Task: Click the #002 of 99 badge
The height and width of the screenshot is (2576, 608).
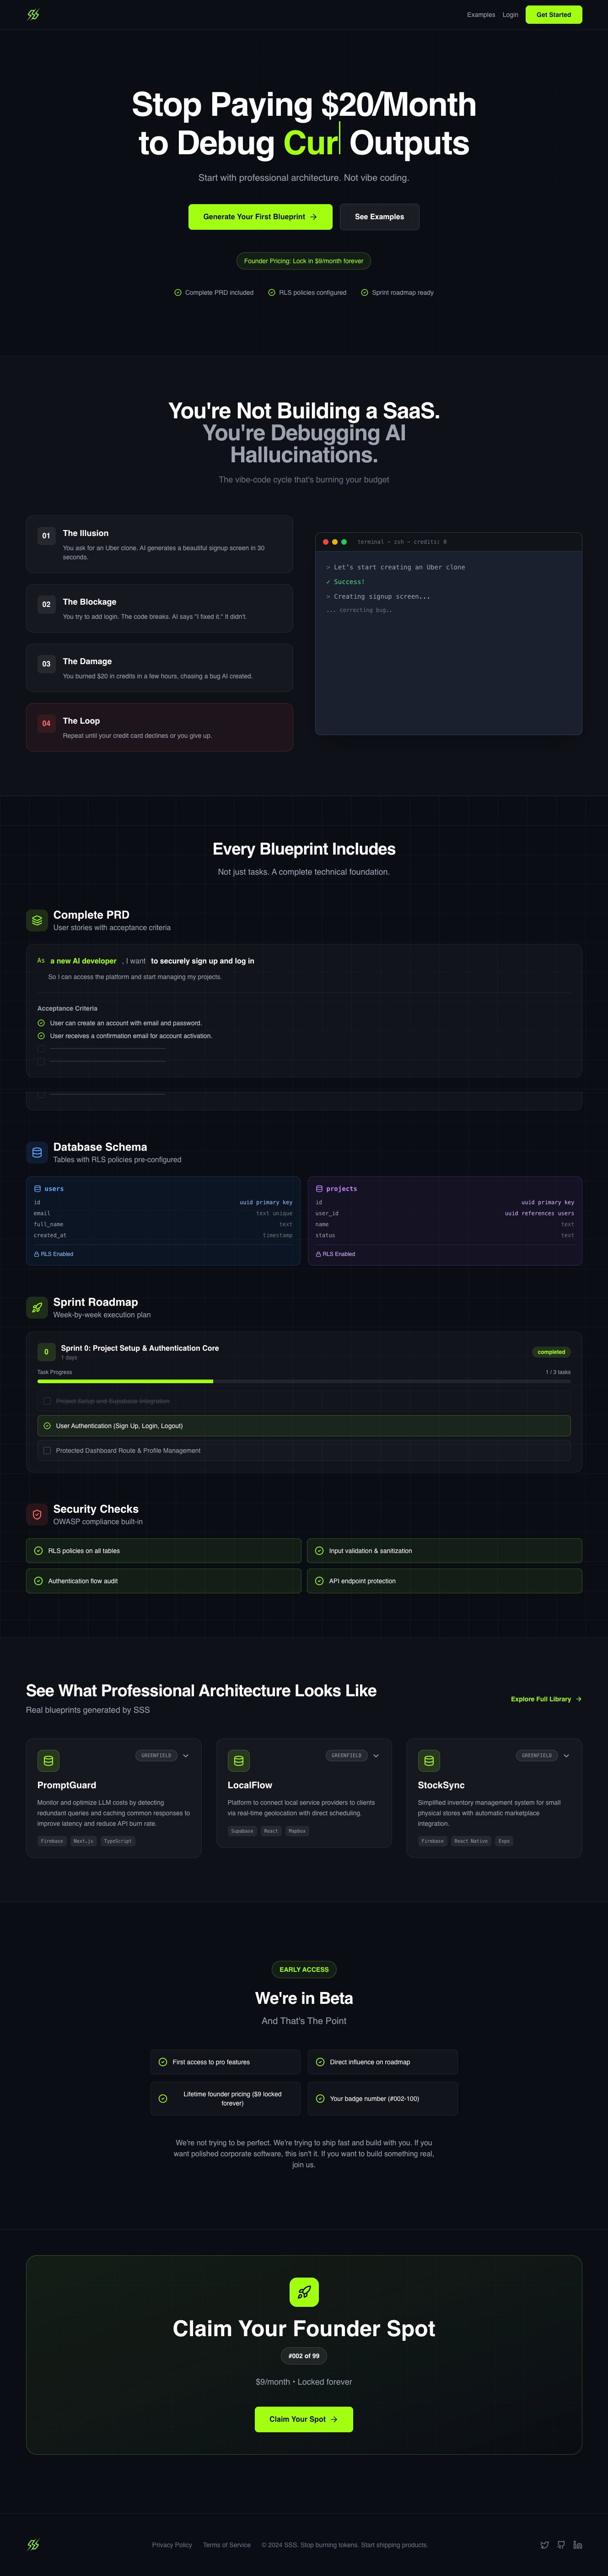Action: [x=304, y=2356]
